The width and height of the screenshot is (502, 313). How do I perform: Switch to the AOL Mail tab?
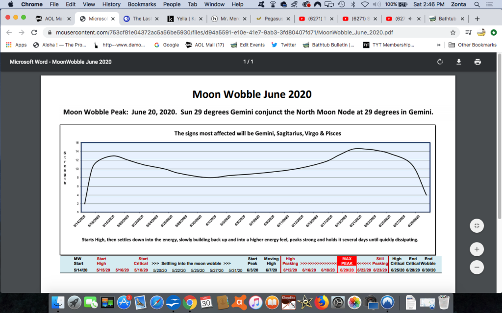51,19
